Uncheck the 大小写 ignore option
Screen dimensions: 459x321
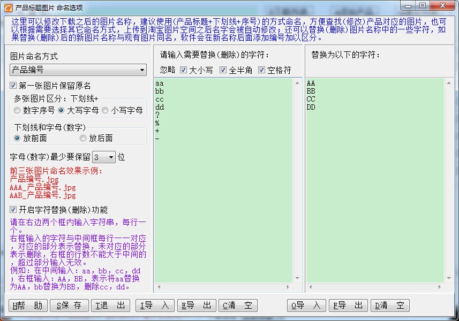(184, 70)
